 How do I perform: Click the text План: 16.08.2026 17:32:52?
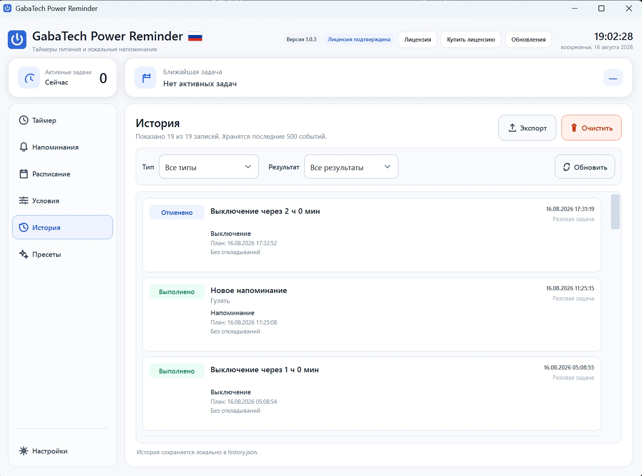coord(244,243)
